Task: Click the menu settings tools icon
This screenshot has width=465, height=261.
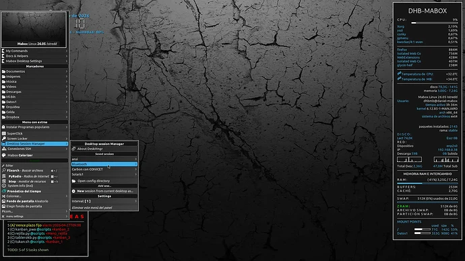Action: click(x=3, y=217)
